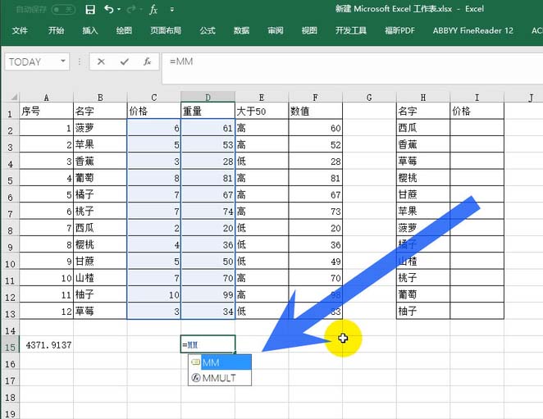Click the Save icon in quick access toolbar

[90, 9]
